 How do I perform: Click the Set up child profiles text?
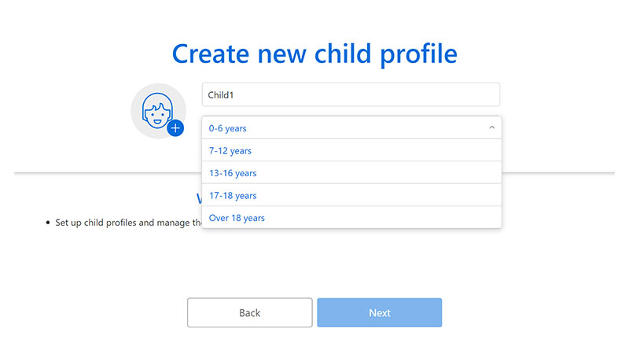127,223
